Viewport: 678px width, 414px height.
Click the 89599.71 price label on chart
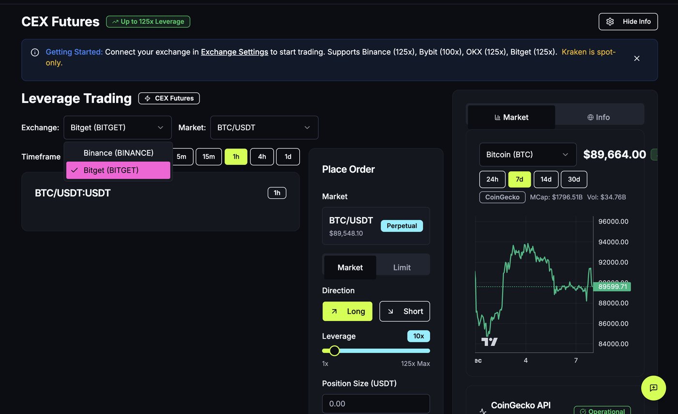(612, 287)
